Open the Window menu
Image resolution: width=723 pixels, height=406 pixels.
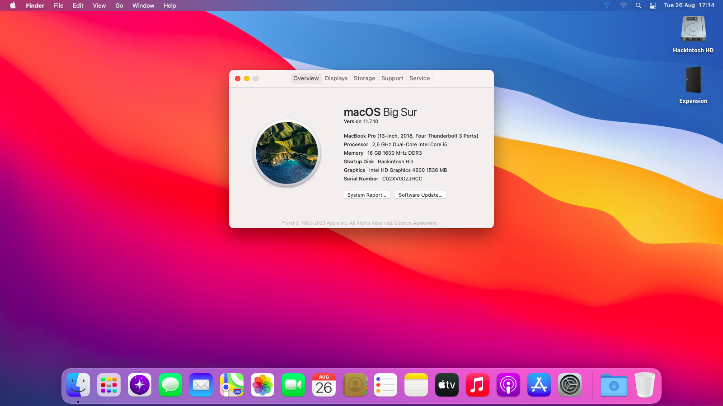coord(143,5)
